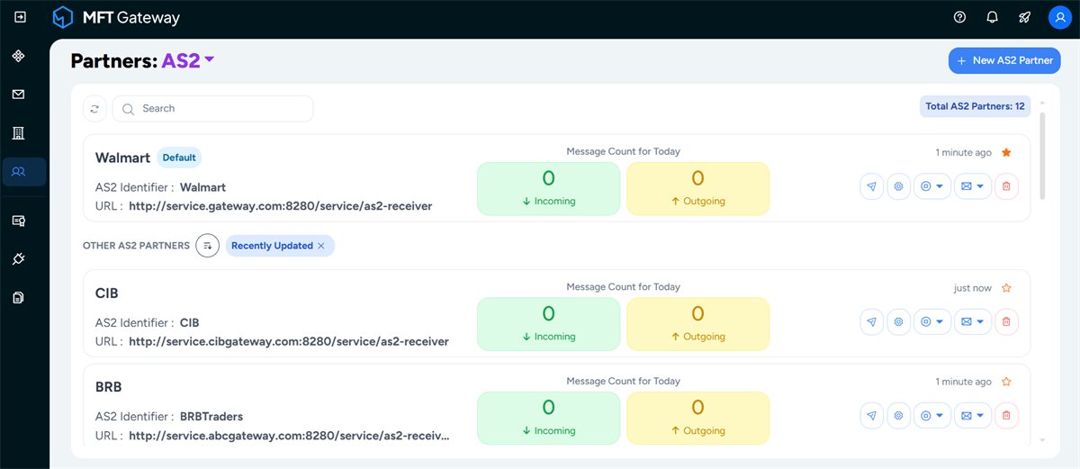Send a message to CIB partner
This screenshot has height=469, width=1080.
tap(871, 322)
